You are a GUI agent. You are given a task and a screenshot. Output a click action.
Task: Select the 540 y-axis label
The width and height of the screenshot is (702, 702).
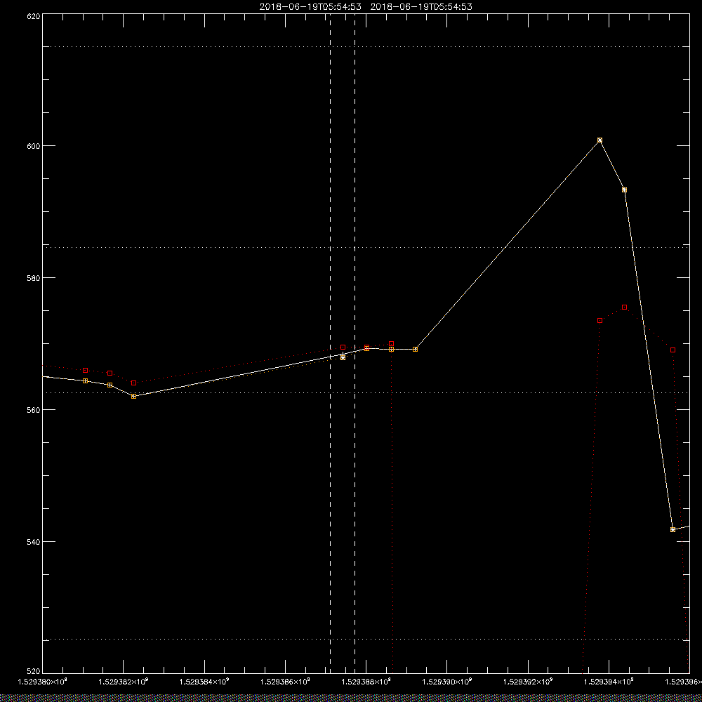pos(34,542)
